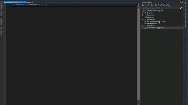
Task: Toggle Show All Files icon
Action: pos(164,5)
